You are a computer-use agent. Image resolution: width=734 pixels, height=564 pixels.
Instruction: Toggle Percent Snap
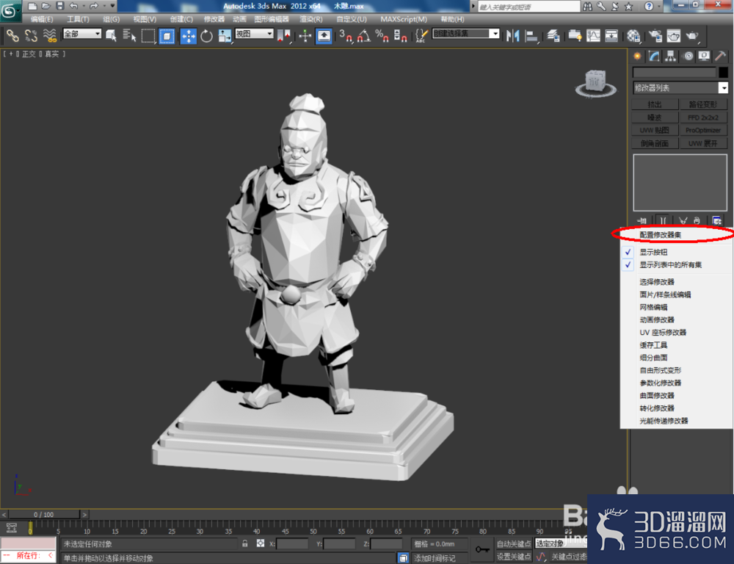(x=382, y=35)
